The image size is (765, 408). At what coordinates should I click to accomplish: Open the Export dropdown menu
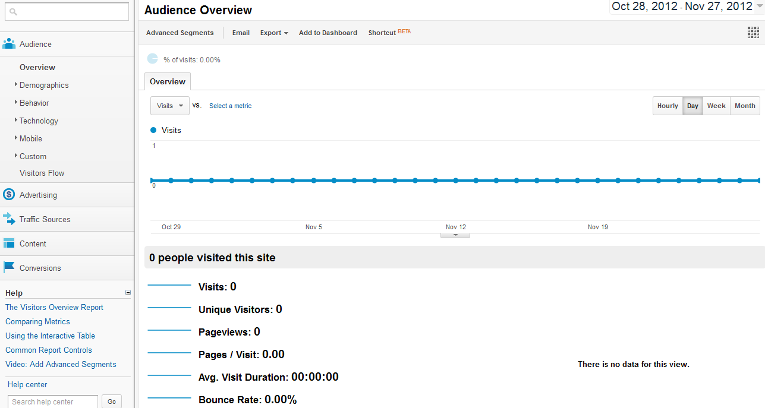274,33
